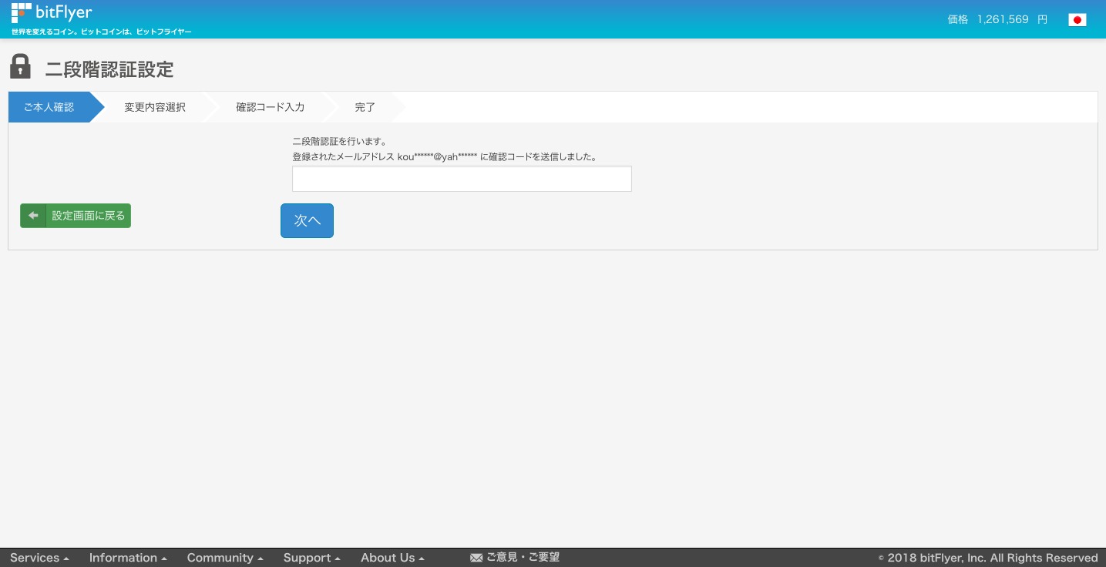Viewport: 1106px width, 567px height.
Task: Click the envelope icon in footer
Action: 476,558
